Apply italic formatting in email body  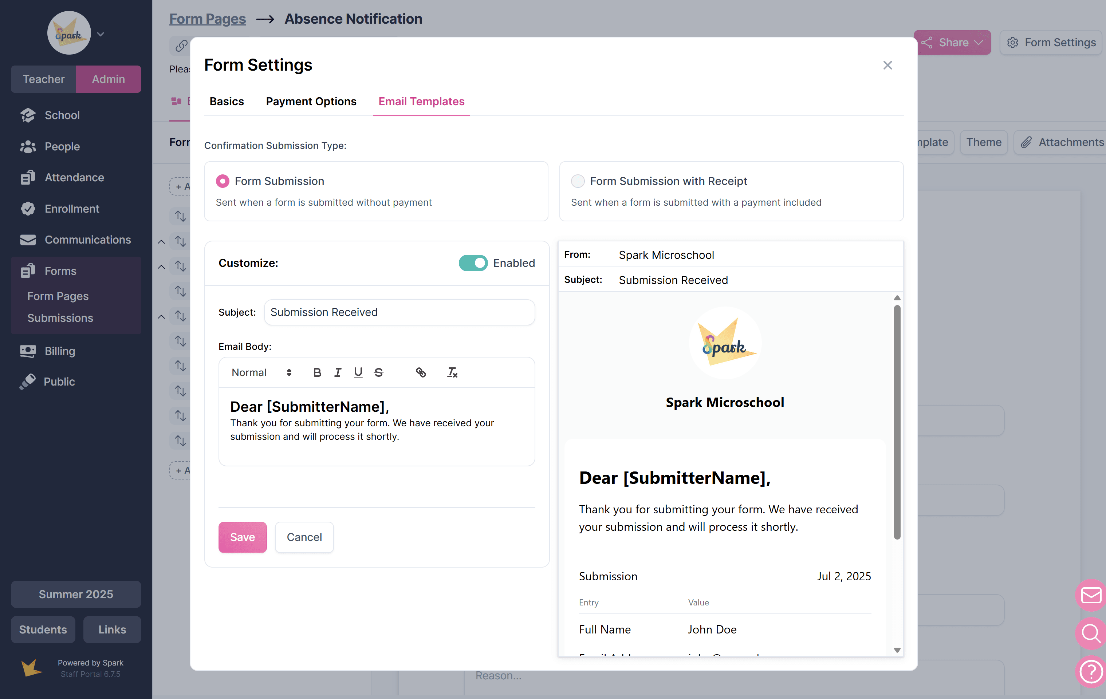pos(338,372)
